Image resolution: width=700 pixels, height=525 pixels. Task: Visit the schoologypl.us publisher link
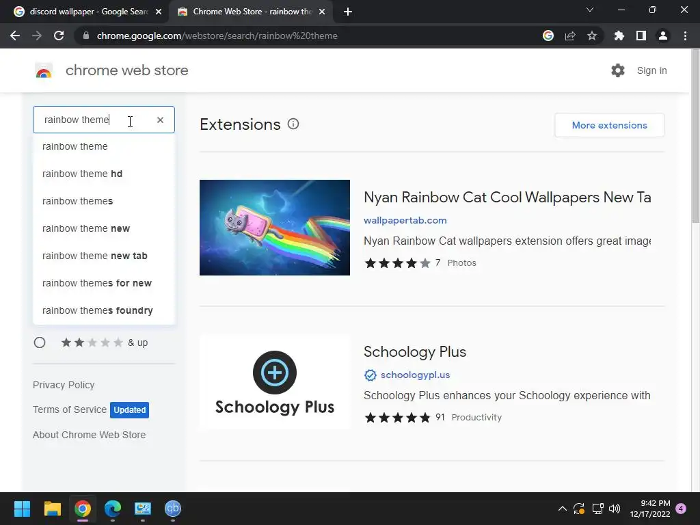point(415,375)
